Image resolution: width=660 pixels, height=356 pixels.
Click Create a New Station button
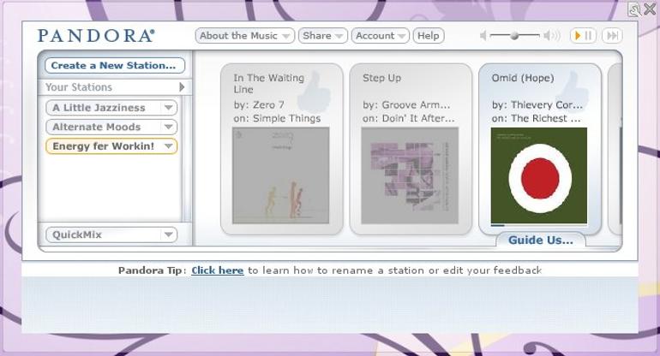(115, 66)
